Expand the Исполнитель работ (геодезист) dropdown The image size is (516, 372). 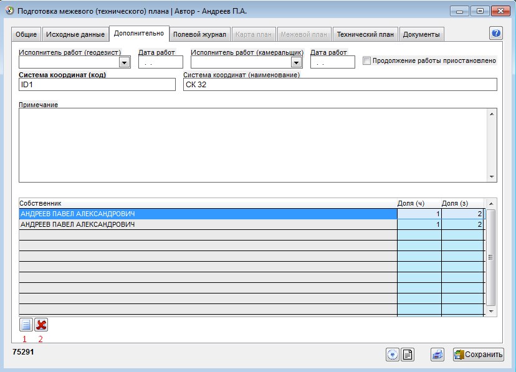click(125, 62)
